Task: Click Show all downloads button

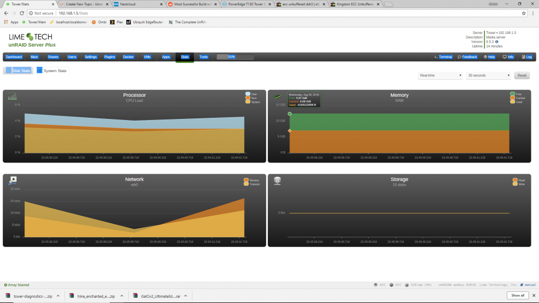Action: pyautogui.click(x=517, y=295)
